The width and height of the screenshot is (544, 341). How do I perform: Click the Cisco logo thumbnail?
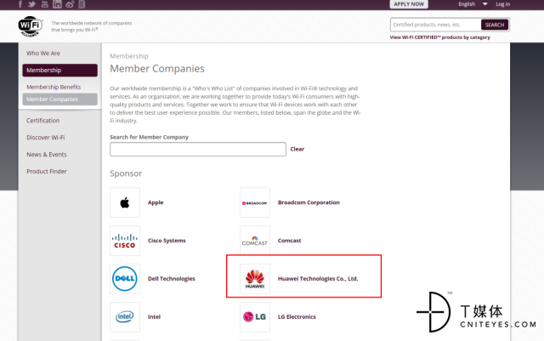coord(125,241)
